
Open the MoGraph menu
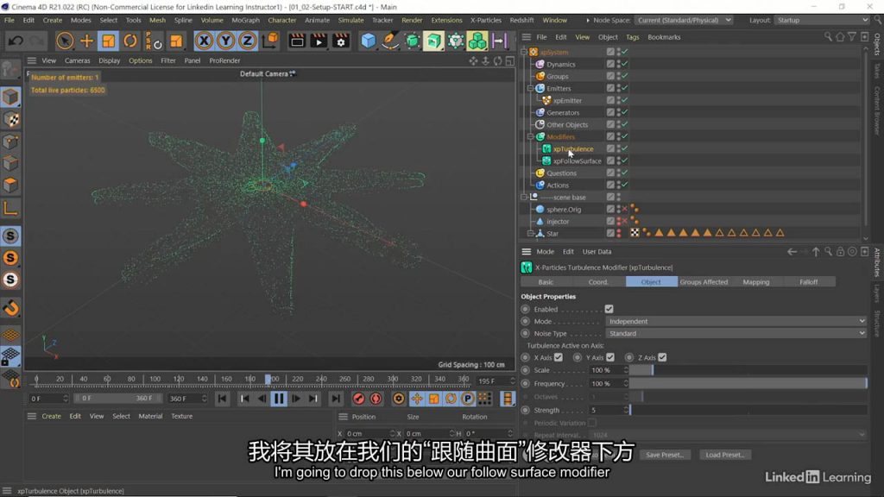tap(246, 21)
